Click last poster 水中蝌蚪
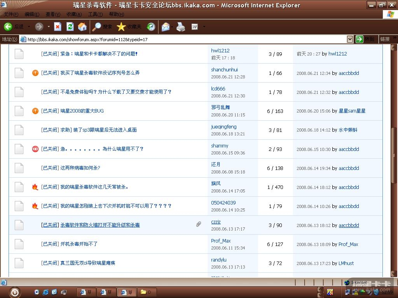This screenshot has height=298, width=398. click(348, 130)
